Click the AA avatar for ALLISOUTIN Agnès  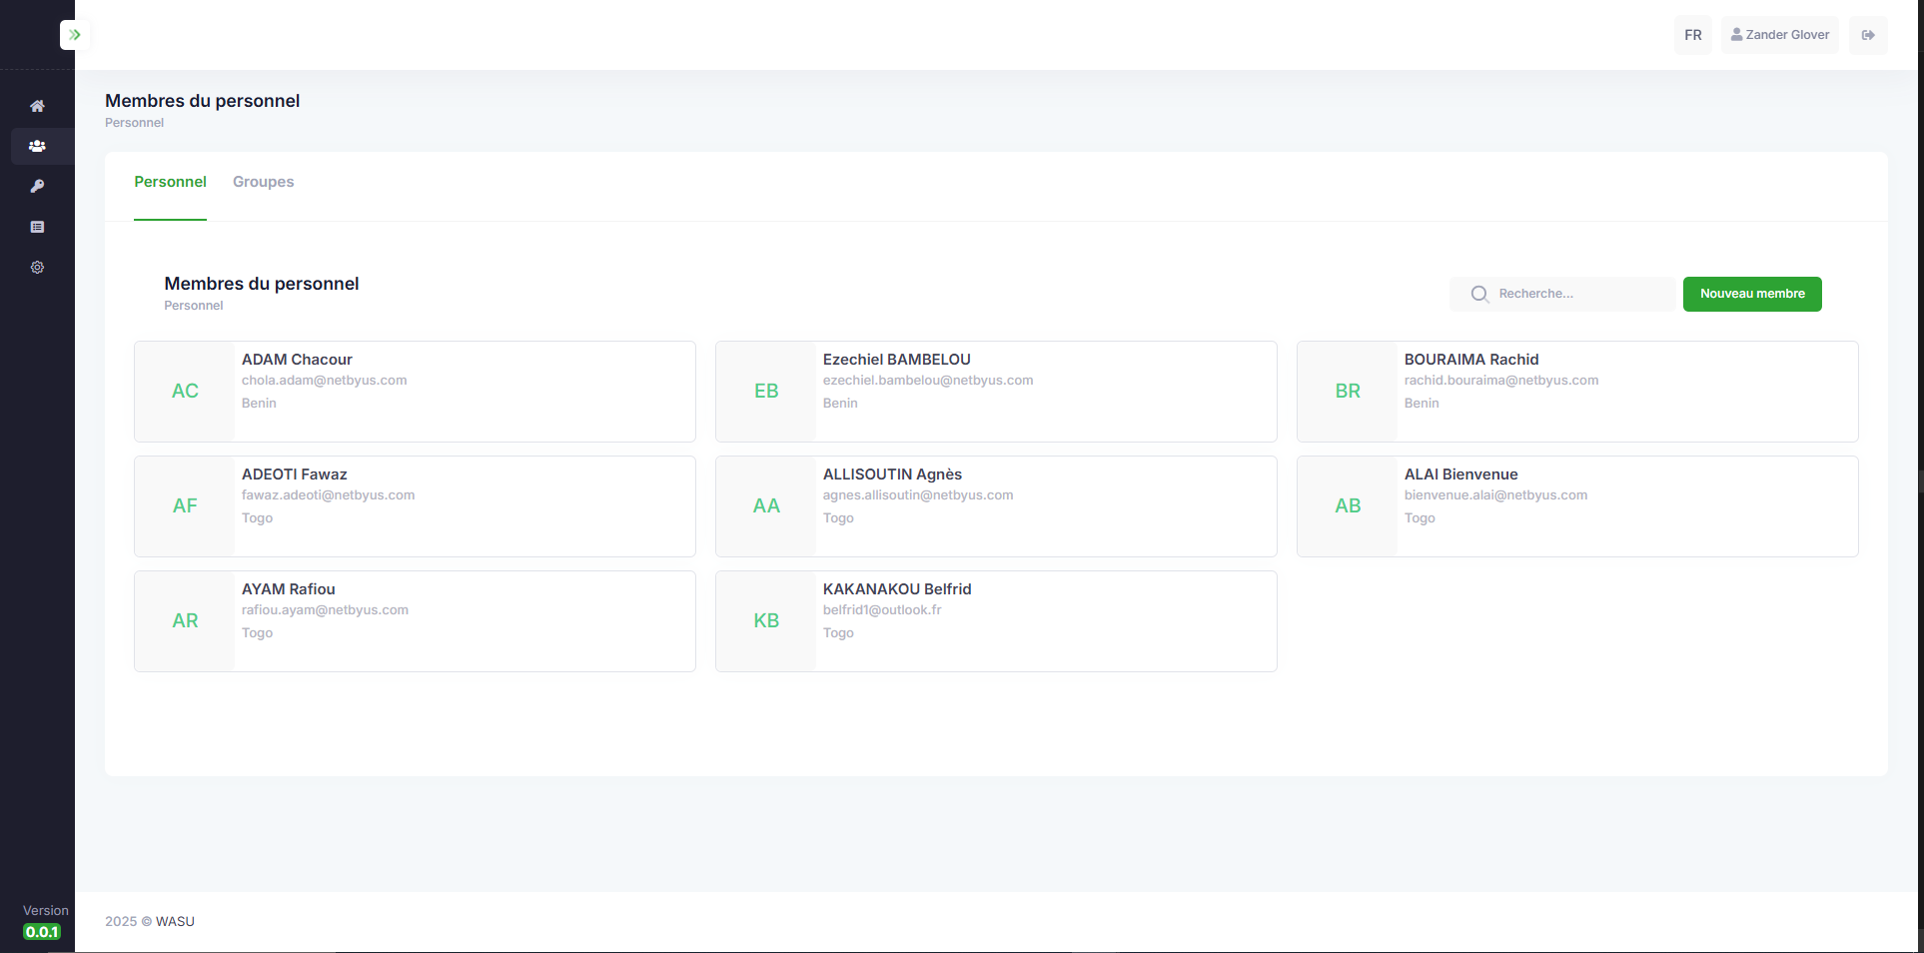[x=766, y=506]
